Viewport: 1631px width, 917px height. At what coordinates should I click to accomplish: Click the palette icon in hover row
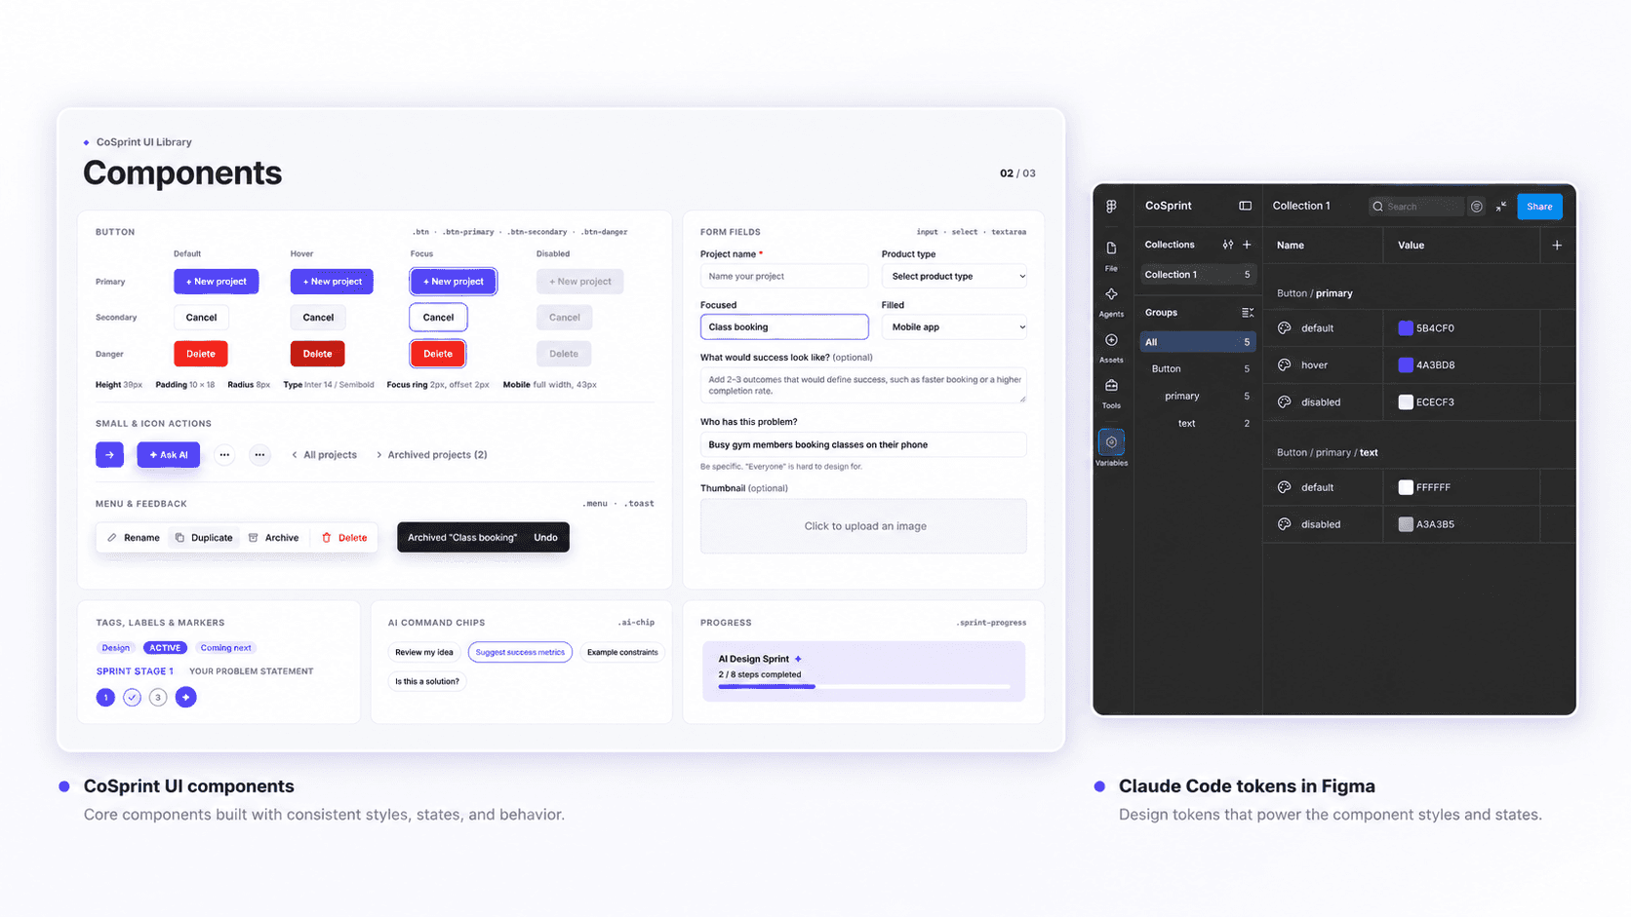point(1285,365)
